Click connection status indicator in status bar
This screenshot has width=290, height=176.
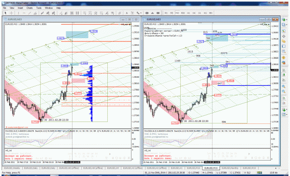[260, 173]
